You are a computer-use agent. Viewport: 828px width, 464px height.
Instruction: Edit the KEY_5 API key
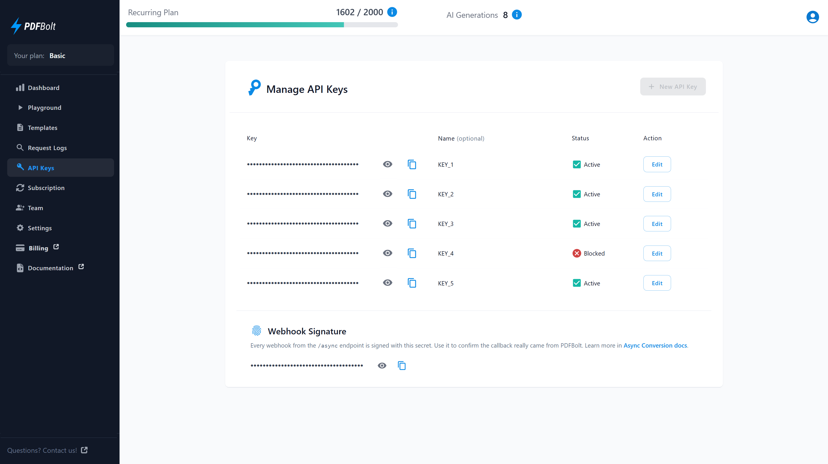point(657,283)
